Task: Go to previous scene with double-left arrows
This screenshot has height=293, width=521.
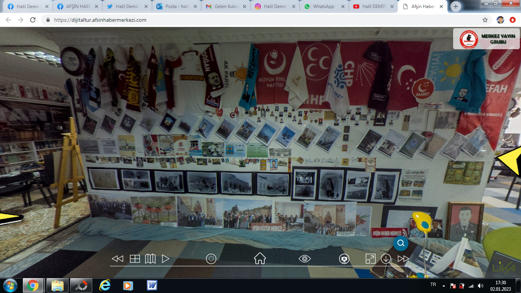Action: [x=117, y=259]
